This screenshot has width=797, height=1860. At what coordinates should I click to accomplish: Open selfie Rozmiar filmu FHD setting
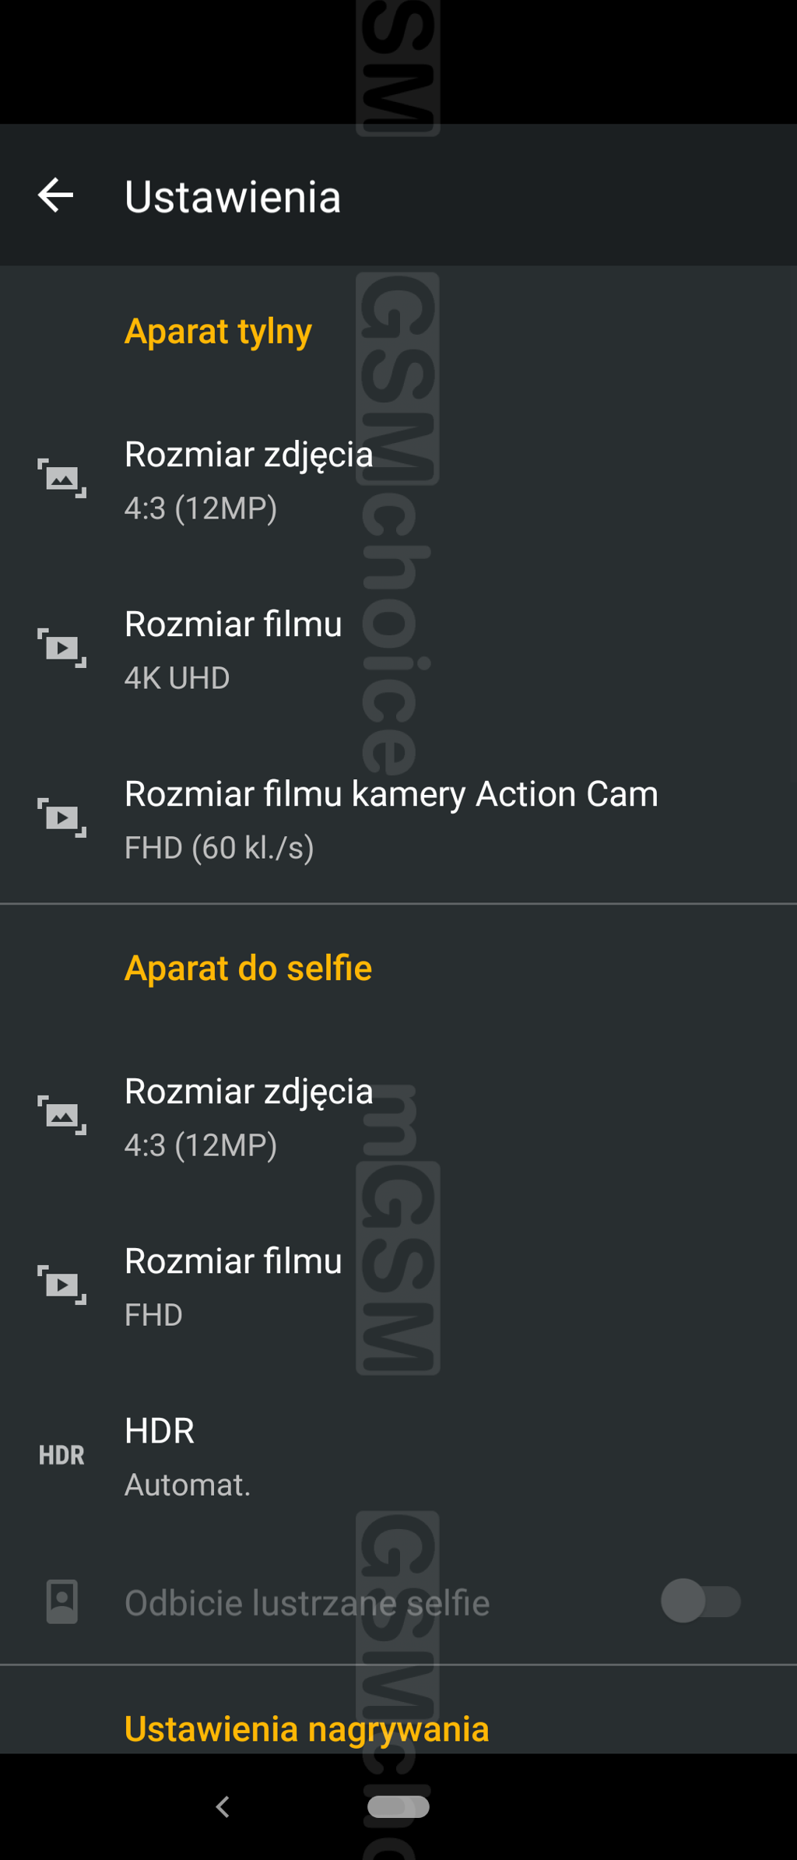[x=233, y=1286]
